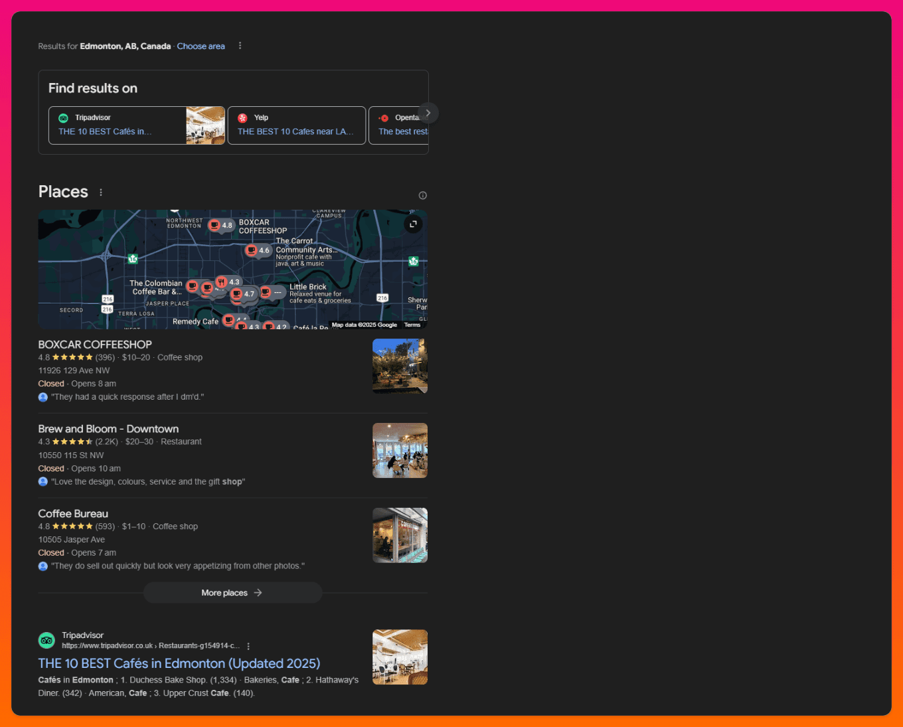Open Yelp's THE BEST 10 Cafes link
This screenshot has width=903, height=727.
[295, 131]
